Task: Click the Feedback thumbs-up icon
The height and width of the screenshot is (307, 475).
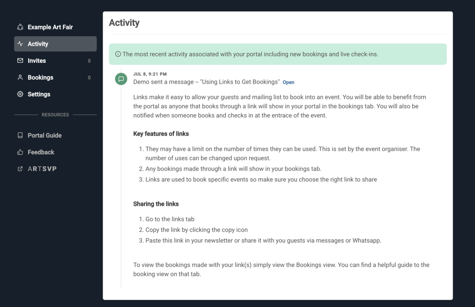Action: tap(20, 152)
